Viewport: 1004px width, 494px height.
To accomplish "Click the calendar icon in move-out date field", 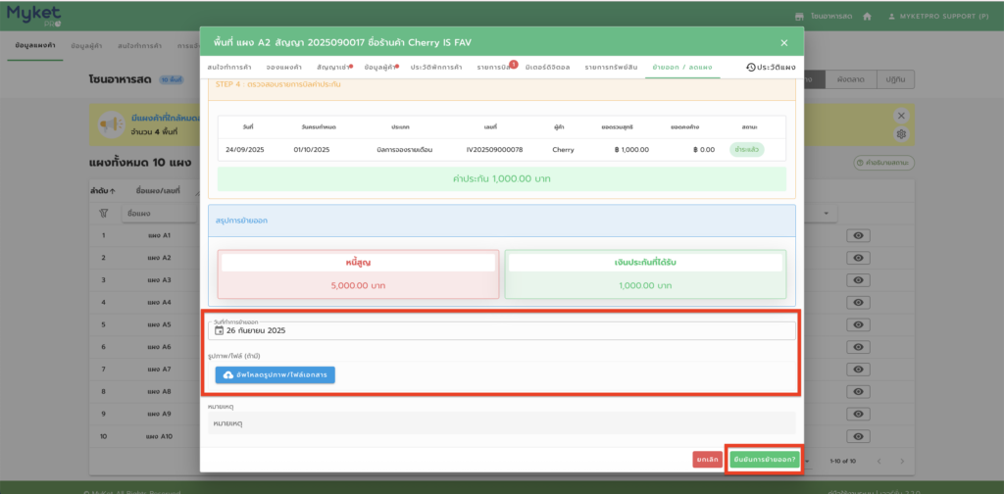I will tap(219, 330).
